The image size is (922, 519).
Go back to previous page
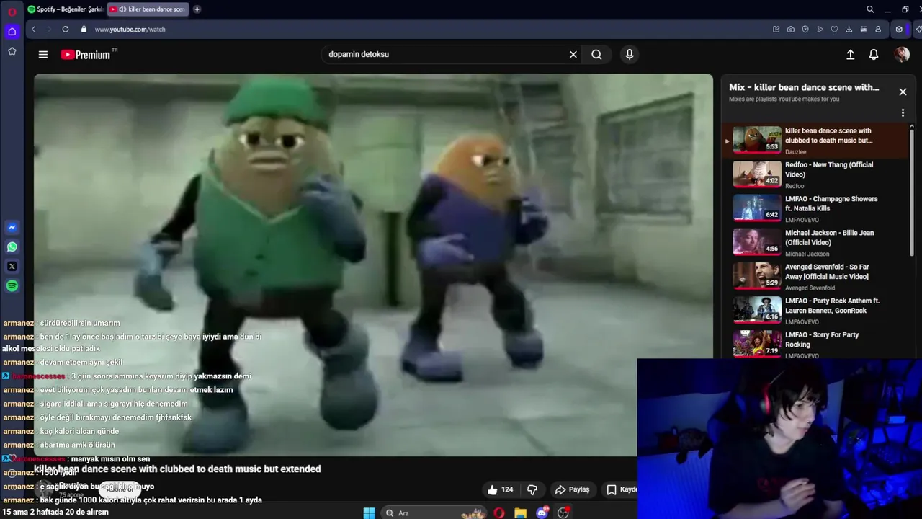pos(33,30)
